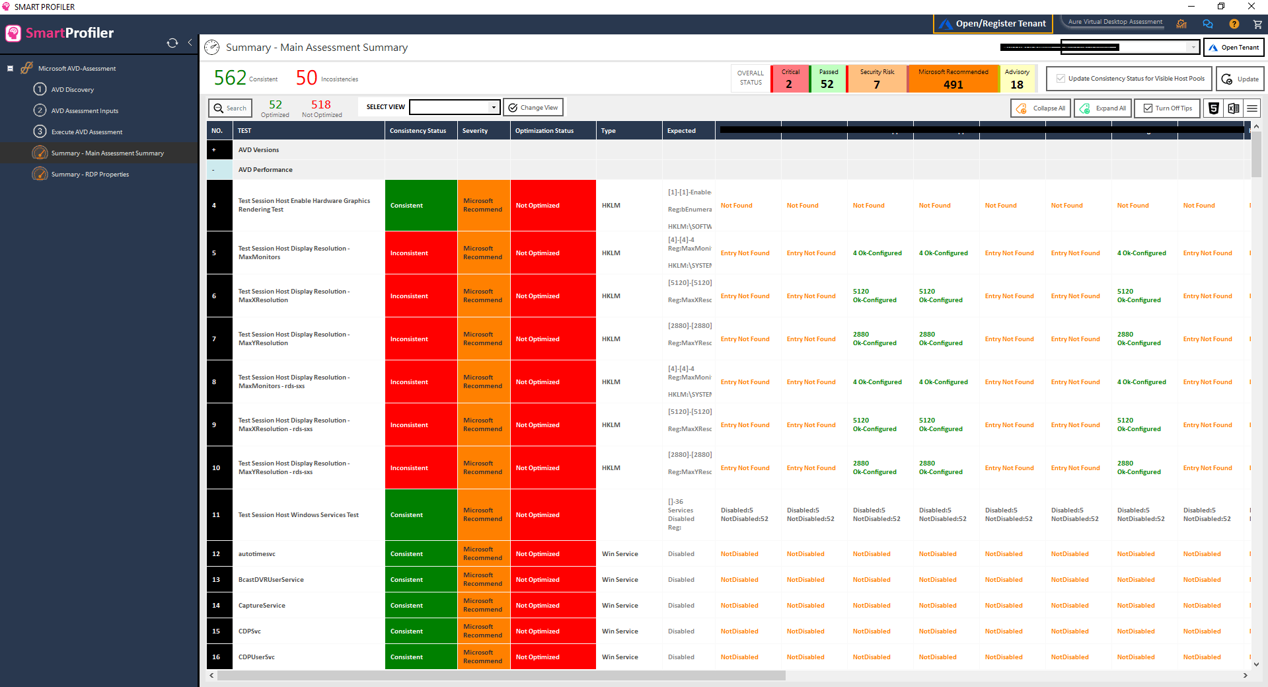Click Consistent status cell in row 4

421,206
